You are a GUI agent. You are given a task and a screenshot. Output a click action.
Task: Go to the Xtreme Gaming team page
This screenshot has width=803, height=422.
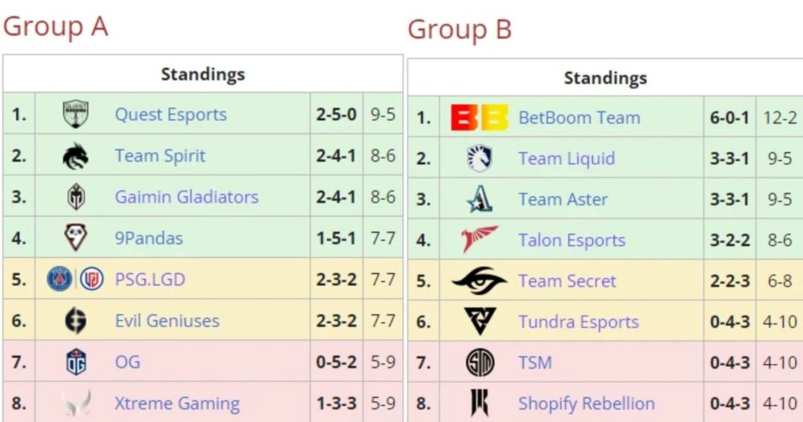point(177,404)
